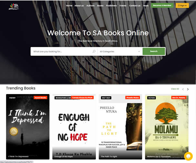This screenshot has height=163, width=196.
Task: Click Become A Member button
Action: [x=162, y=5]
